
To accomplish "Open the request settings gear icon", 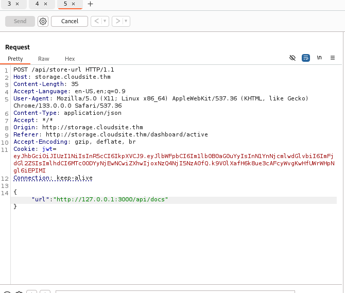I will click(43, 21).
